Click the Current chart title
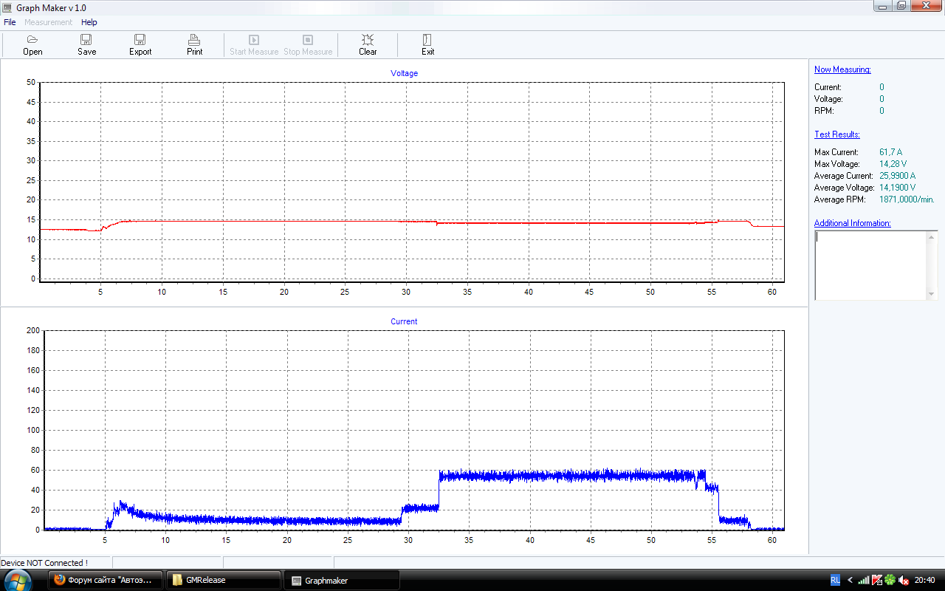The height and width of the screenshot is (591, 945). tap(404, 321)
